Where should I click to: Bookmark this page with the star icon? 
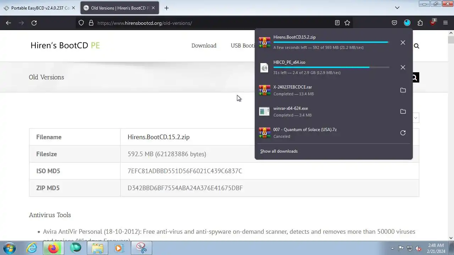(x=347, y=23)
